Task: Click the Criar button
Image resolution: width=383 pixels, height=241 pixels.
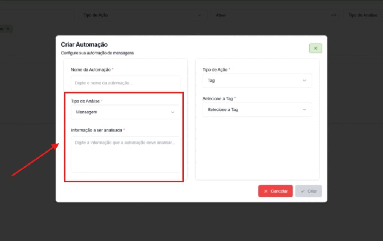Action: pos(309,191)
